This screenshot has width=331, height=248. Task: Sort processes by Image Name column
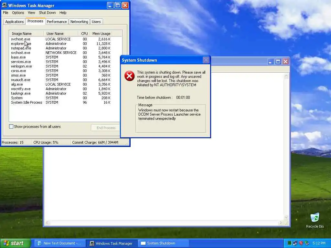26,34
